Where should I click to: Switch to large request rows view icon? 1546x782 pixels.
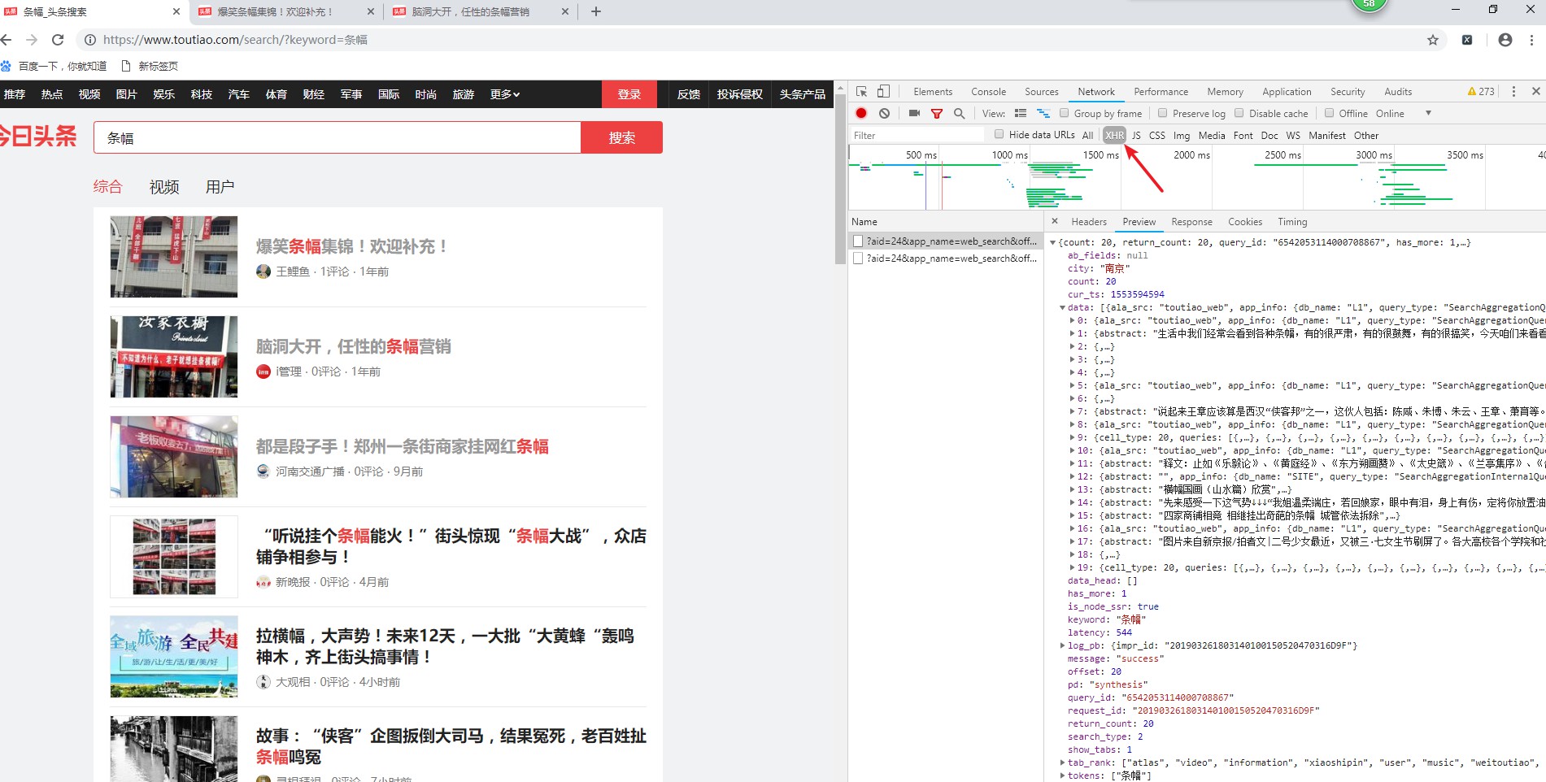(1021, 113)
